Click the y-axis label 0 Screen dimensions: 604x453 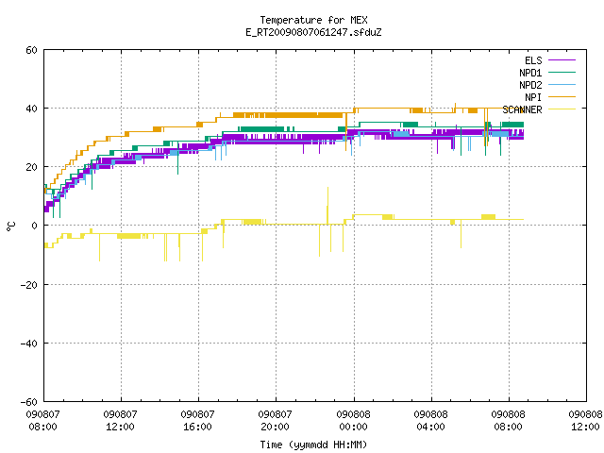(x=35, y=226)
